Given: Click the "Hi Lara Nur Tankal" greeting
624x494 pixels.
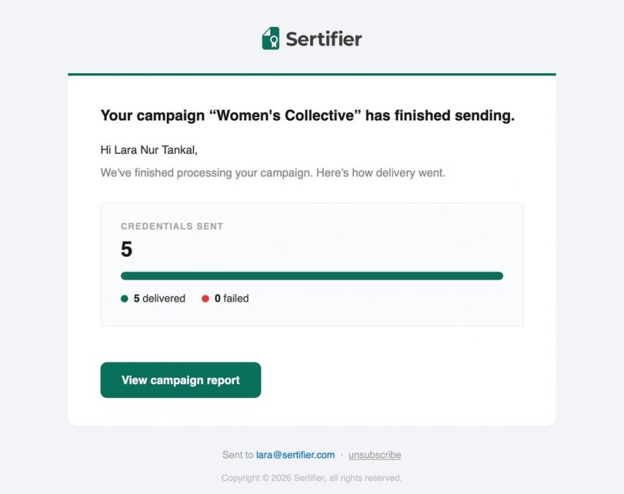Looking at the screenshot, I should (x=149, y=150).
